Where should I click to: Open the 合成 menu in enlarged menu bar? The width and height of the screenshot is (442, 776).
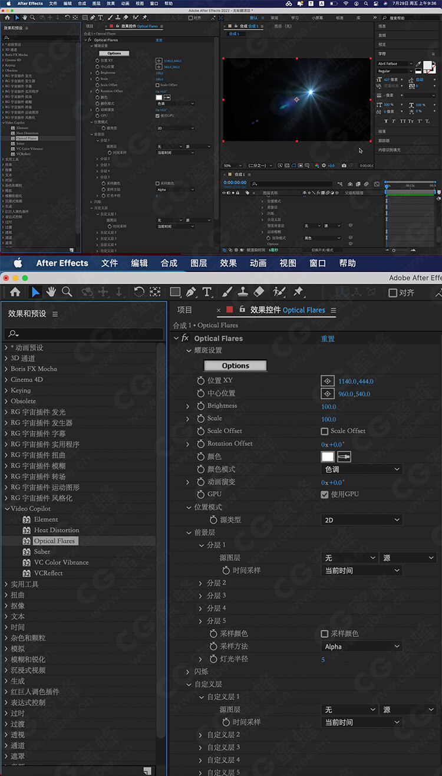pyautogui.click(x=169, y=263)
